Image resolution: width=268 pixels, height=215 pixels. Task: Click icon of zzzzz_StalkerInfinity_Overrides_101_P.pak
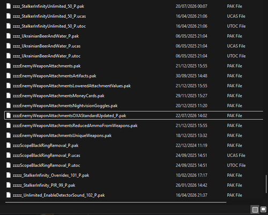click(x=9, y=175)
